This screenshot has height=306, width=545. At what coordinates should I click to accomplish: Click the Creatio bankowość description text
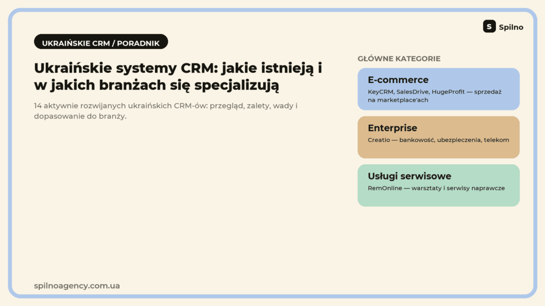tap(439, 140)
